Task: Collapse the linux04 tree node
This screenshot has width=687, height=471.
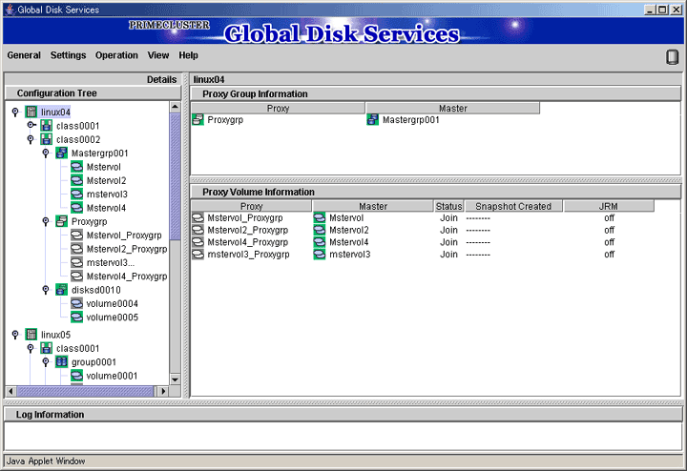Action: [15, 113]
